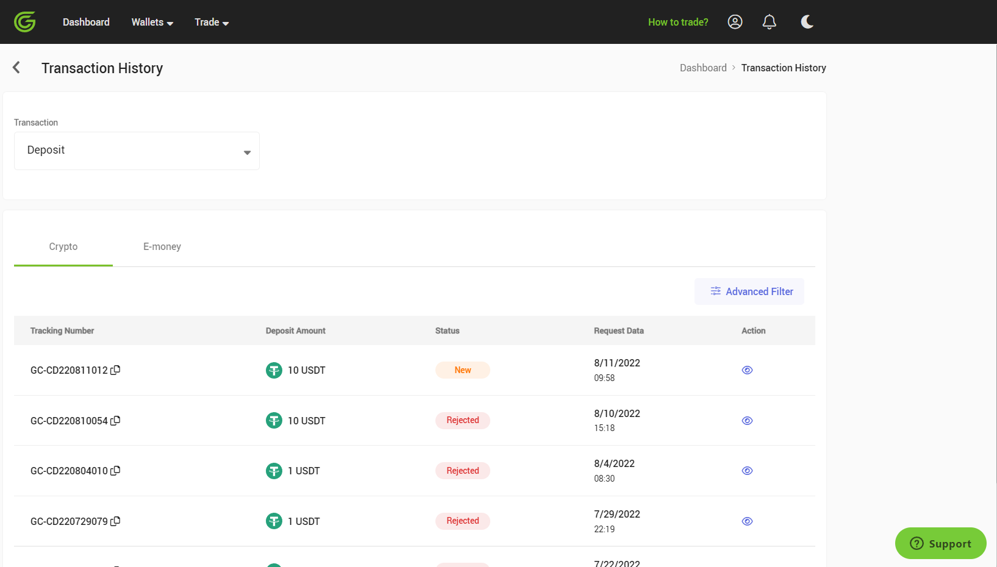This screenshot has height=567, width=997.
Task: Click USDT coin icon in GC-CD220729079 row
Action: [274, 521]
